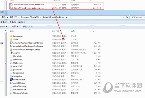
Task: Click the unins000.exe file icon
Action: (x=11, y=83)
